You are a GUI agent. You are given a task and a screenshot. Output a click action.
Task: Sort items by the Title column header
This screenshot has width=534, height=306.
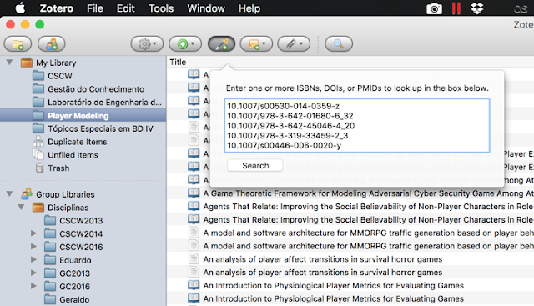click(178, 63)
